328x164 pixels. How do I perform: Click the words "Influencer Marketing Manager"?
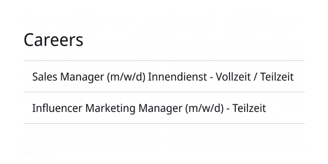pyautogui.click(x=107, y=108)
